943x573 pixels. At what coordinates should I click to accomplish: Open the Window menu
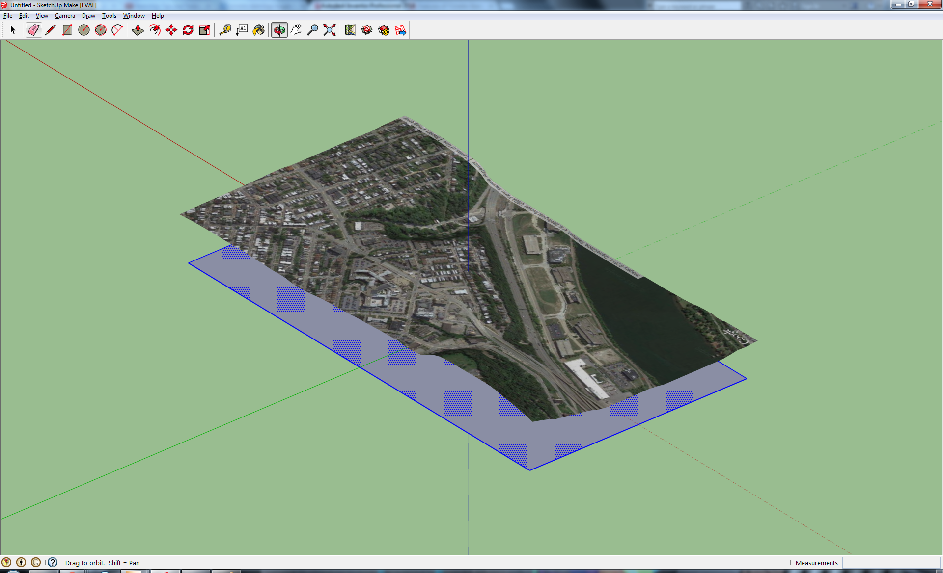(134, 16)
